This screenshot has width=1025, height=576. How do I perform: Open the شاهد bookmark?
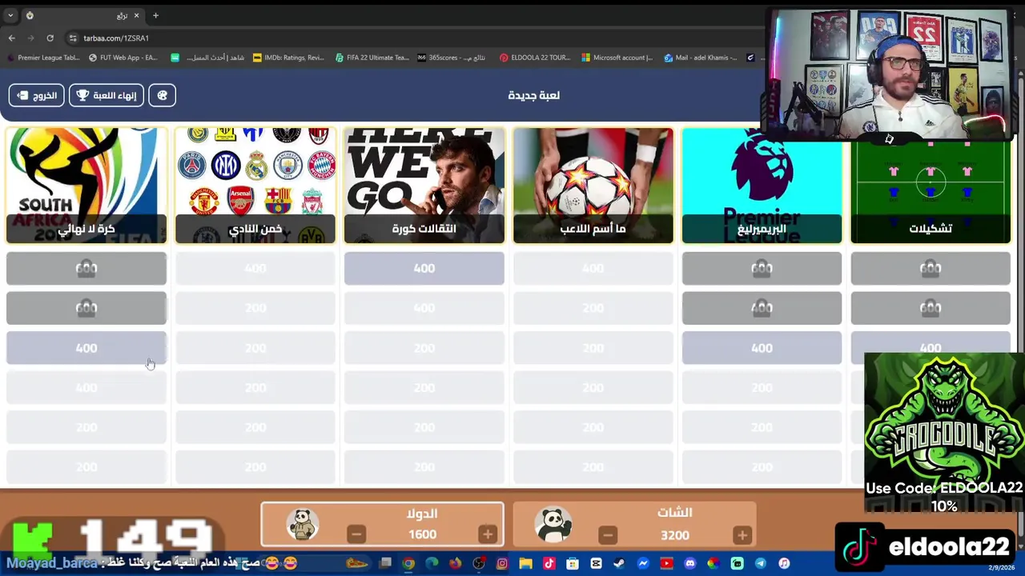208,58
